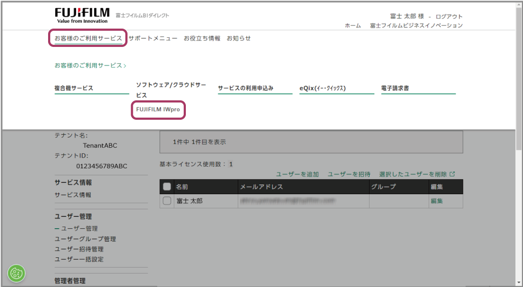Open 電子請求書 category
This screenshot has width=523, height=287.
[395, 88]
